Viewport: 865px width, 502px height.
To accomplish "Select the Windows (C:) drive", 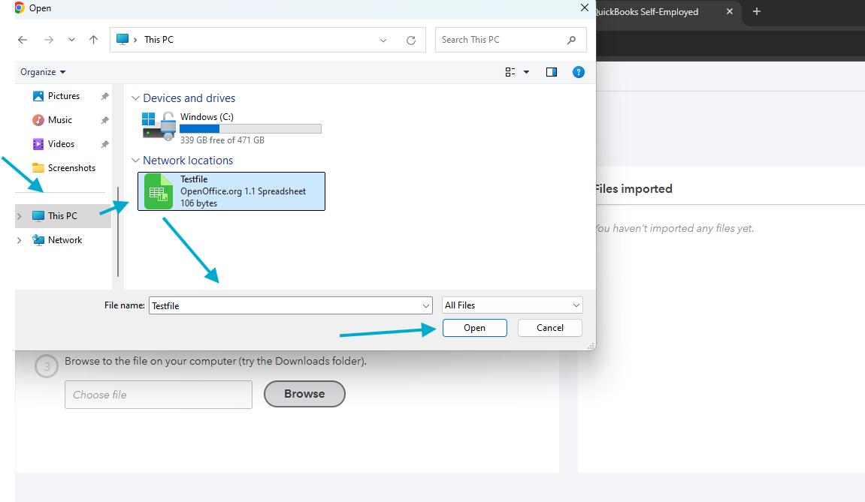I will click(231, 128).
